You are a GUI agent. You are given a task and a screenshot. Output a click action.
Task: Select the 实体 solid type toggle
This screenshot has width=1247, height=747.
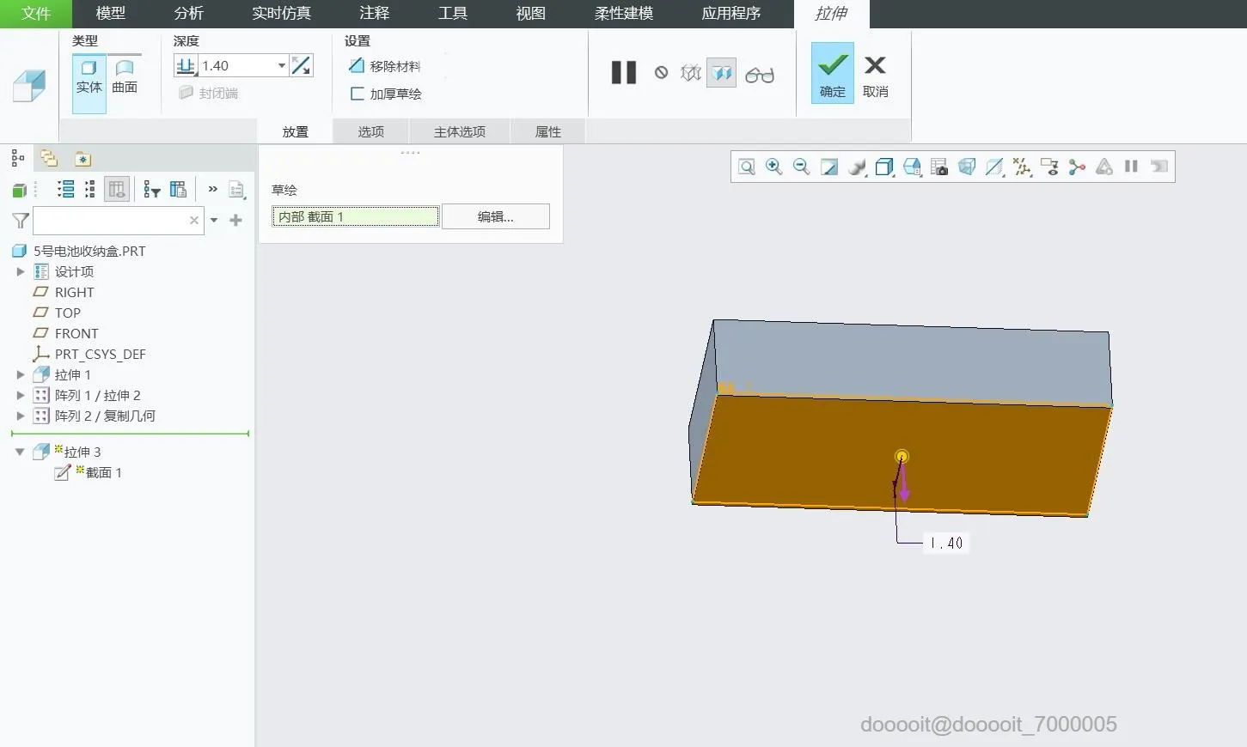[89, 75]
